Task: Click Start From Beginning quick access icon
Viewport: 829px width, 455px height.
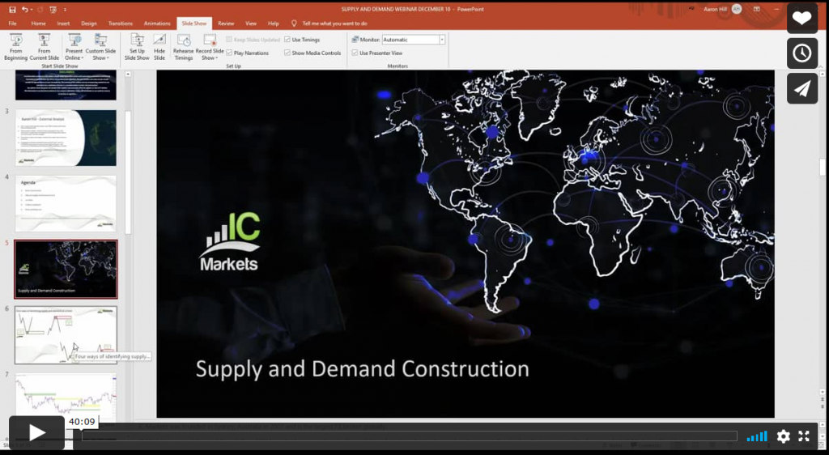Action: 53,10
